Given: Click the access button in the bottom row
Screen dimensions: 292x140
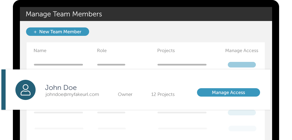Looking at the screenshot, I should [242, 129].
